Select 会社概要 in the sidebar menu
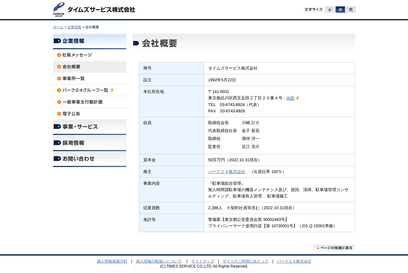 point(90,67)
